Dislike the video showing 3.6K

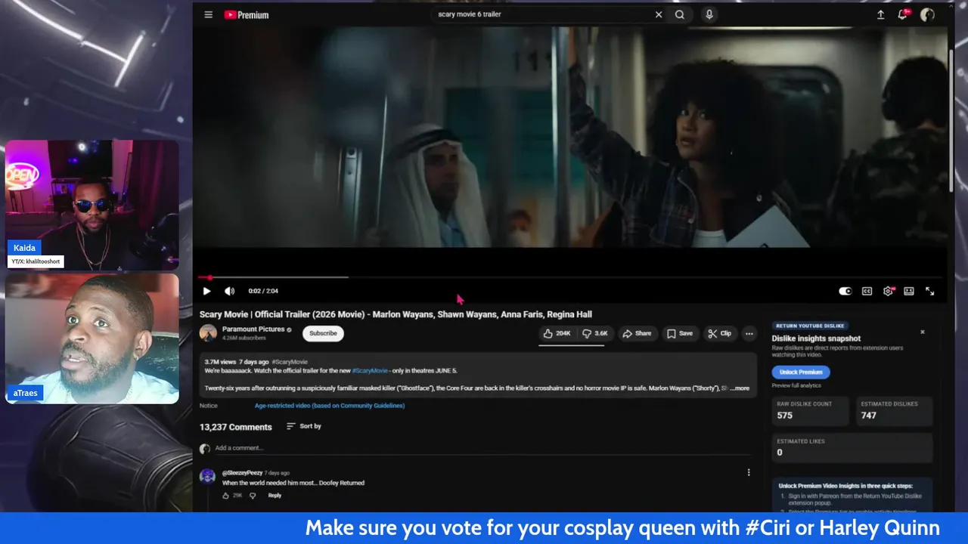[x=594, y=333]
